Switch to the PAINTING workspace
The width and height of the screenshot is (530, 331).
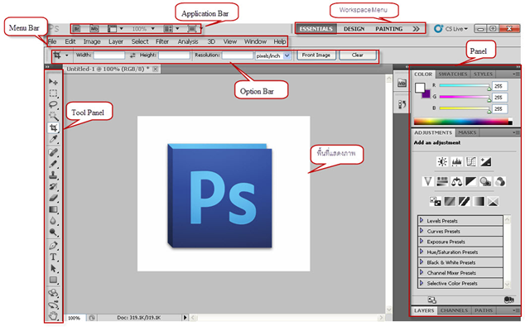tap(388, 29)
